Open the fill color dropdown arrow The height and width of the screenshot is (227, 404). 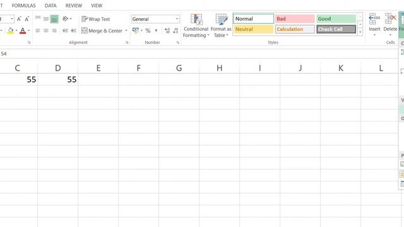16,31
